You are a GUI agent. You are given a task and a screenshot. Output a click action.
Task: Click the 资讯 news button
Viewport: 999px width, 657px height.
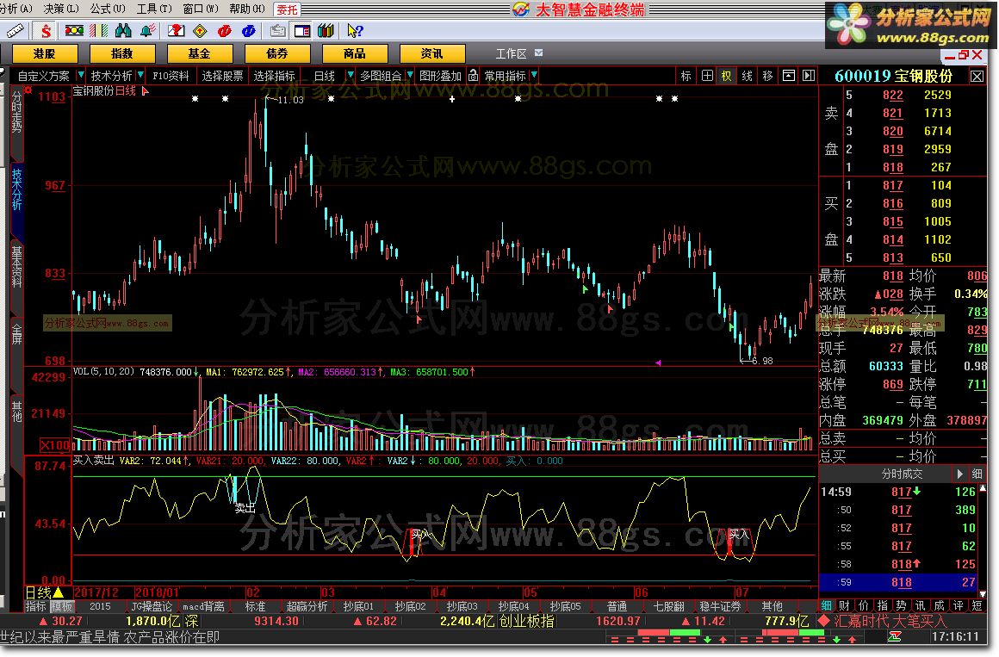[x=432, y=53]
